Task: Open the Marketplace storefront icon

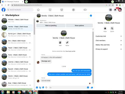Action: coord(62,10)
